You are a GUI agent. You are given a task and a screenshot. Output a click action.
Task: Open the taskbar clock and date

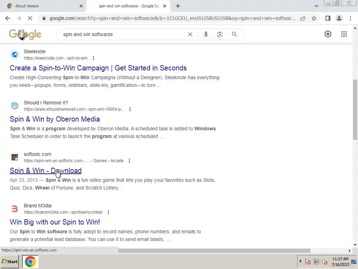(x=341, y=262)
